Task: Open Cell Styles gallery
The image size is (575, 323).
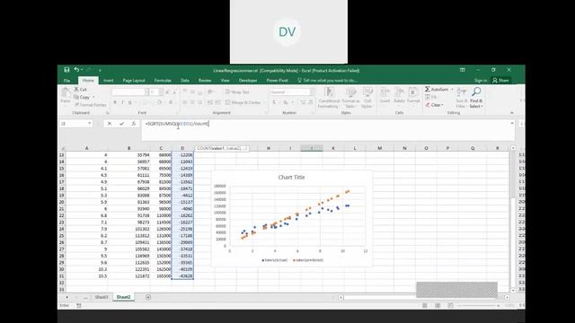Action: [367, 98]
